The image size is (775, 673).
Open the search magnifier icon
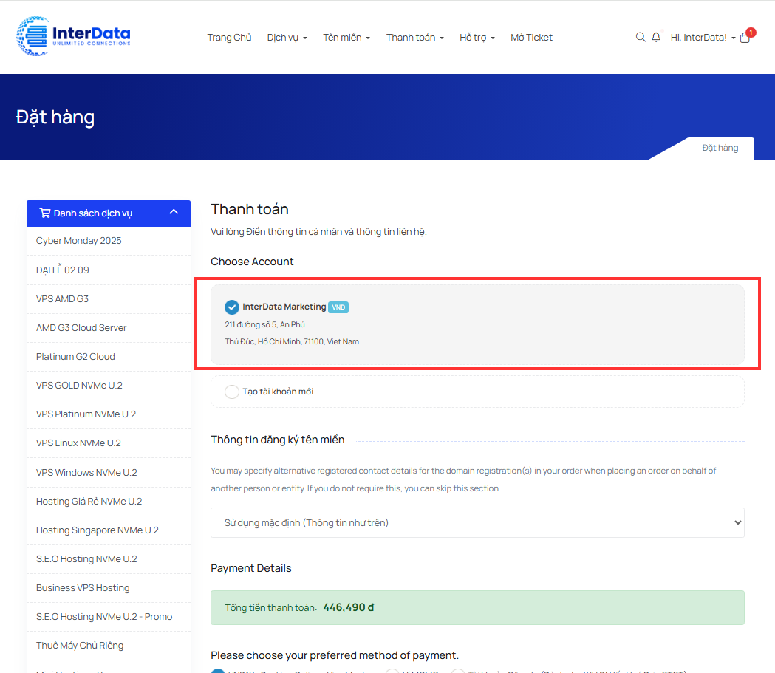[x=641, y=37]
